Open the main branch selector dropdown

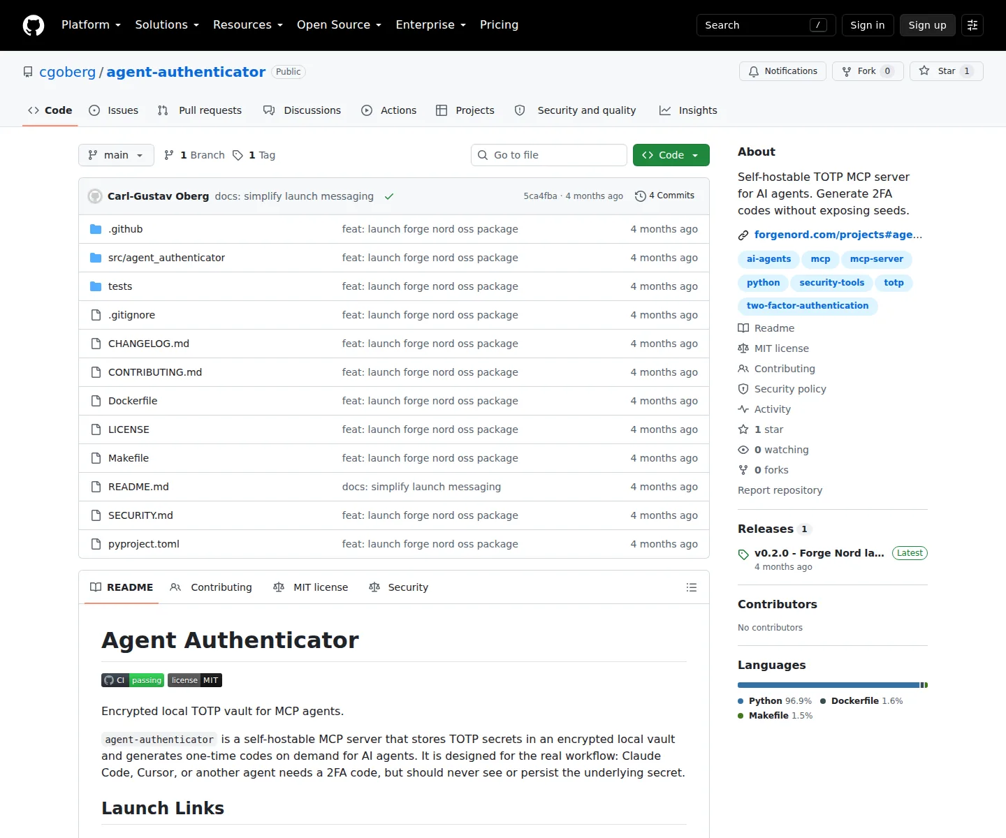(x=116, y=155)
